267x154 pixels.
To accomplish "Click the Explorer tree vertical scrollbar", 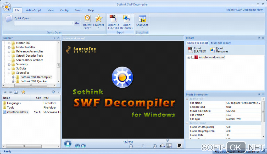I will tap(59, 65).
